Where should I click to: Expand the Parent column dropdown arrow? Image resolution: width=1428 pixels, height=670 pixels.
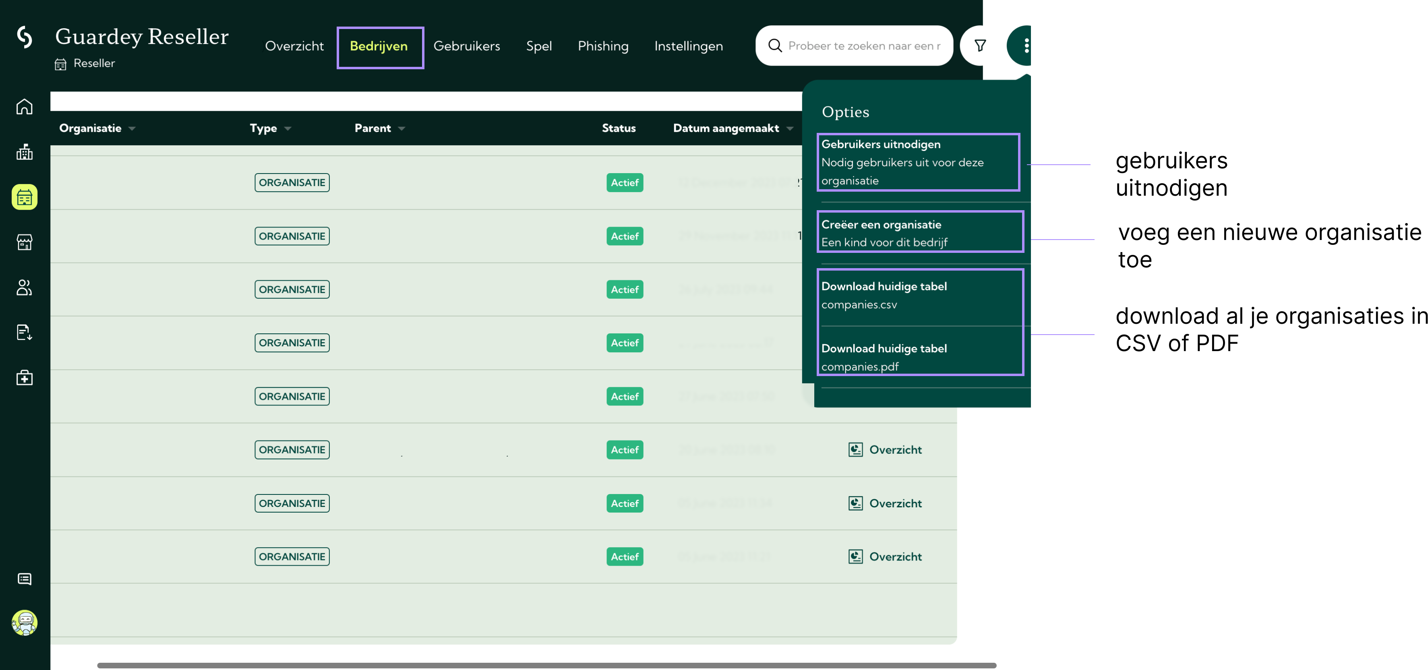pos(402,128)
